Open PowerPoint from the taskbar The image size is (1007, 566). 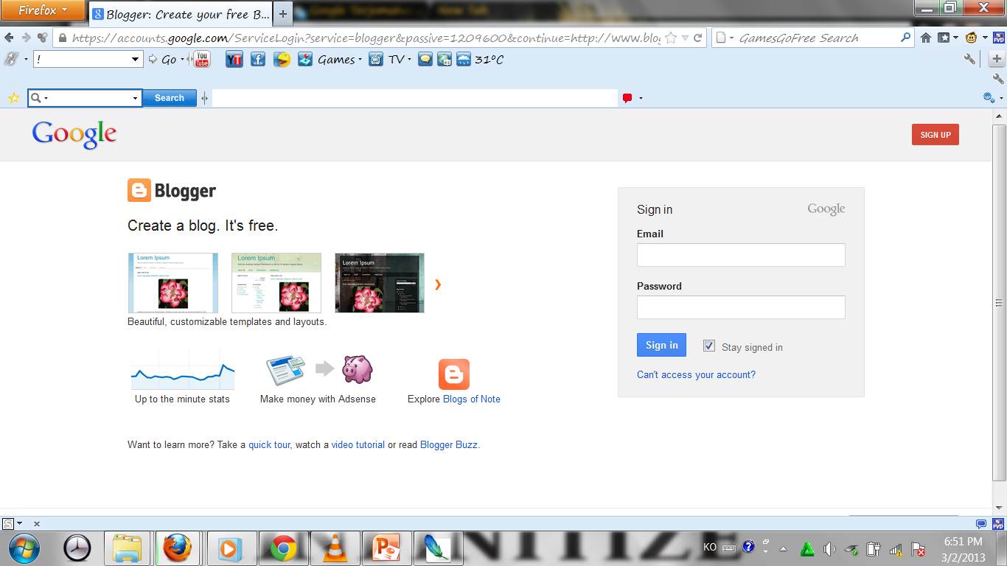point(387,548)
